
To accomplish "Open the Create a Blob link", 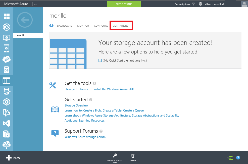I will (92, 111).
